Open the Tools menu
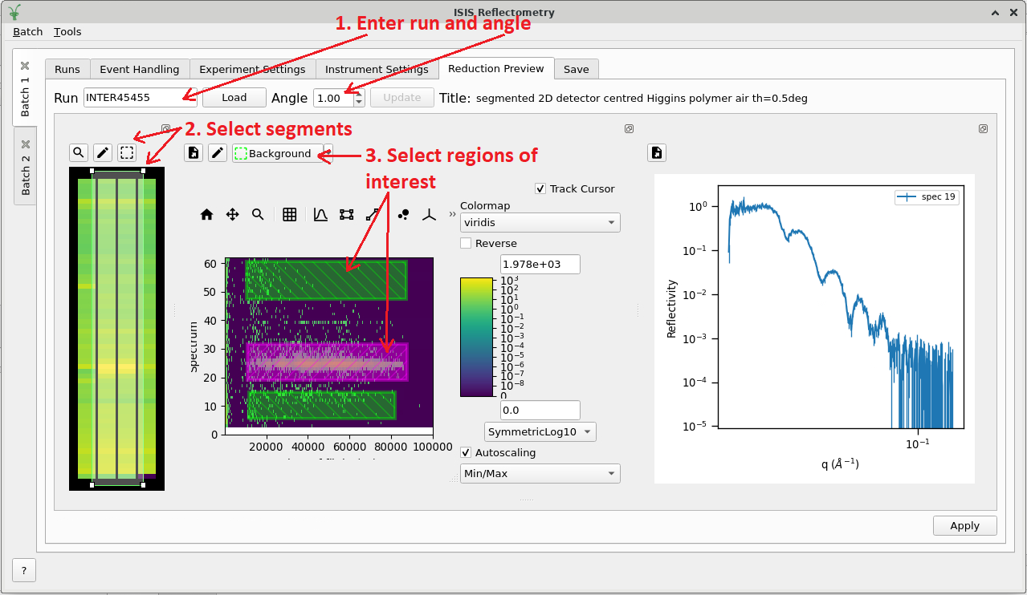This screenshot has width=1027, height=595. point(67,32)
